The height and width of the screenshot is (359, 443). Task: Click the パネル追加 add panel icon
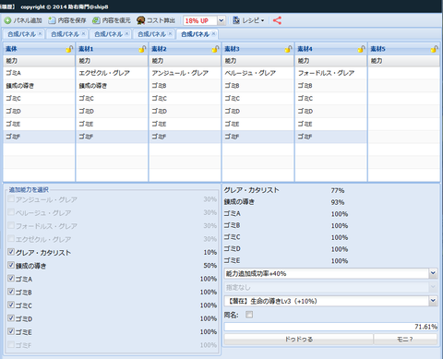[7, 20]
